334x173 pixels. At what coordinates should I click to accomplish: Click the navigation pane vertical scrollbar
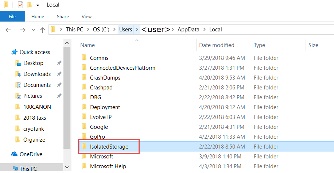click(x=67, y=102)
